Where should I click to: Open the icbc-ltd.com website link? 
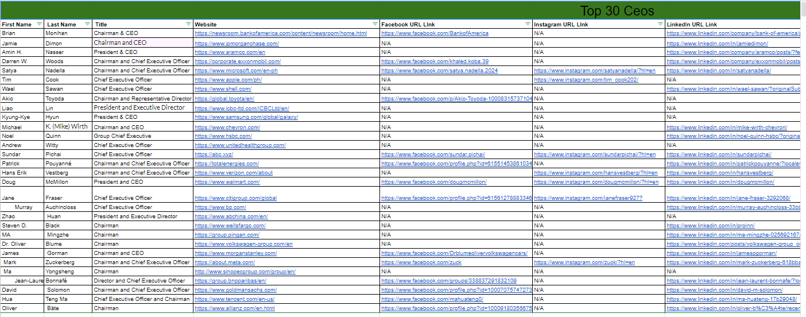(x=242, y=108)
